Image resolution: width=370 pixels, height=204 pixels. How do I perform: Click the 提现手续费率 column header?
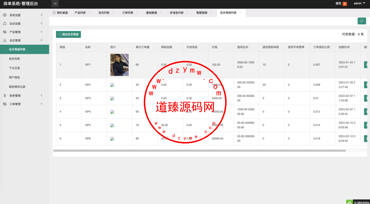297,47
